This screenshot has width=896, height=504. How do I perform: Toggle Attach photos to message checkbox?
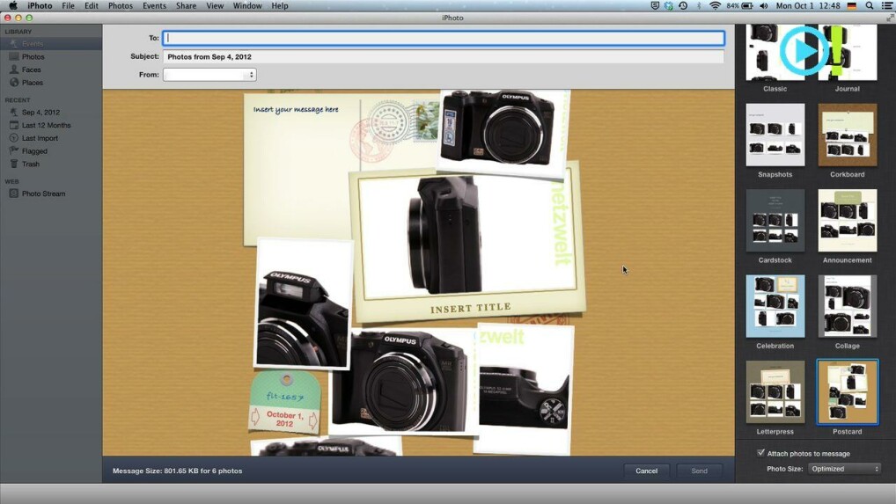pos(761,453)
